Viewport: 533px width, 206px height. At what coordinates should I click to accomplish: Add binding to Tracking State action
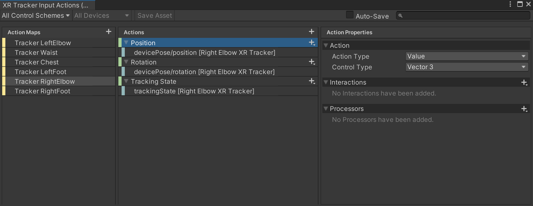click(312, 81)
